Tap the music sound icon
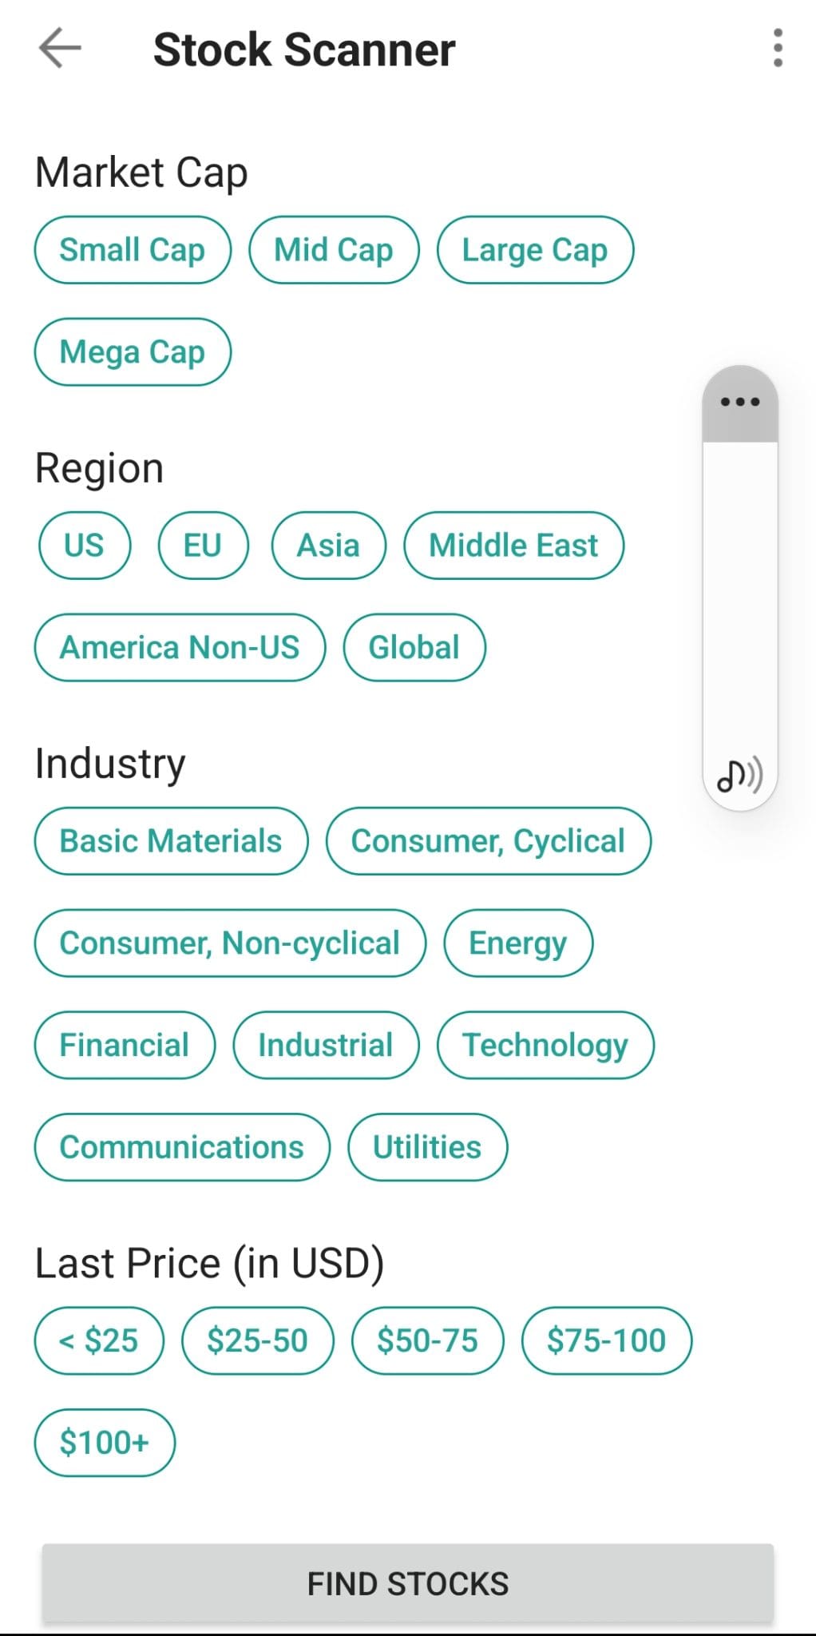The height and width of the screenshot is (1636, 816). [x=739, y=775]
